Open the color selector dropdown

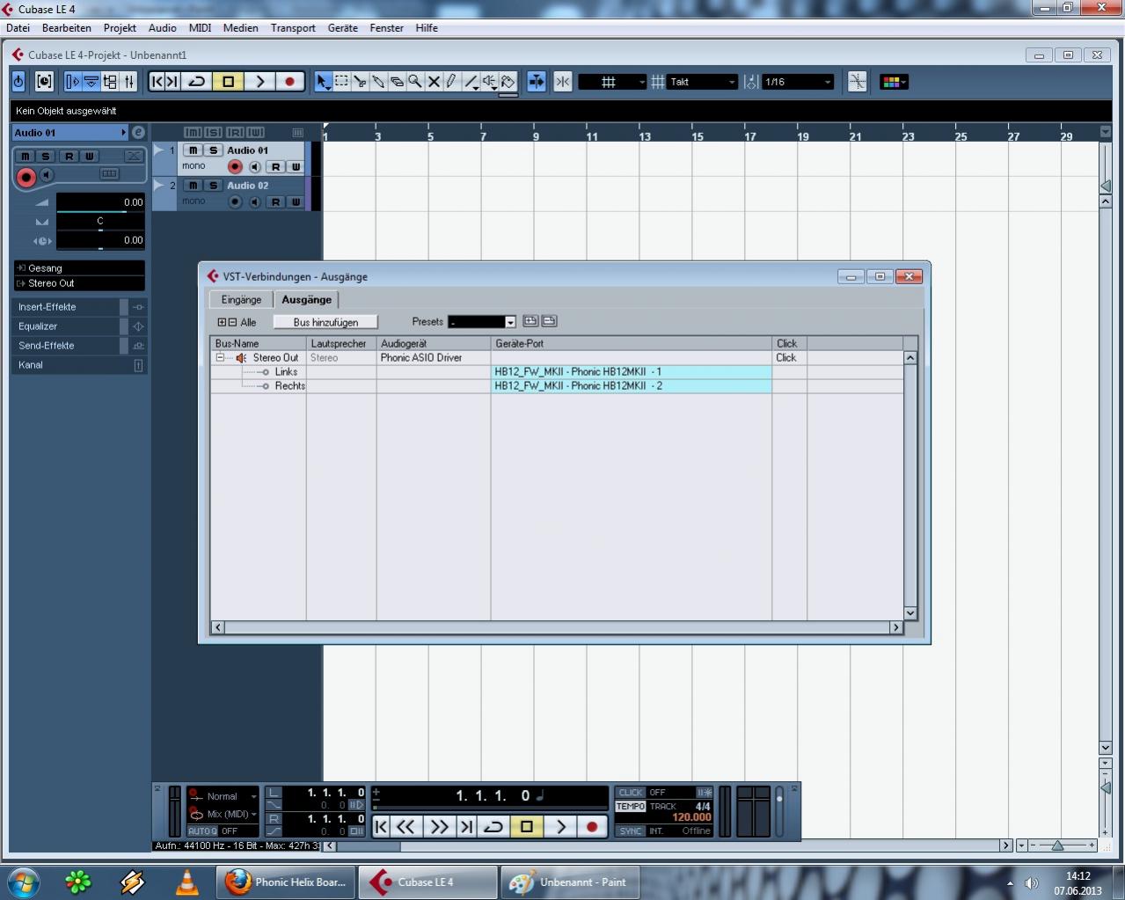click(894, 82)
